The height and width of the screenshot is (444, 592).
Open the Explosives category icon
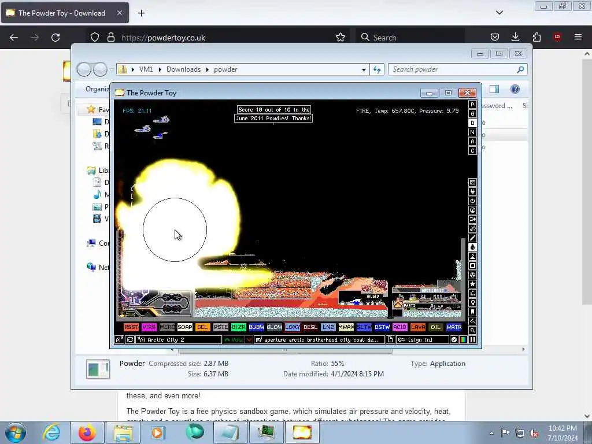(472, 229)
